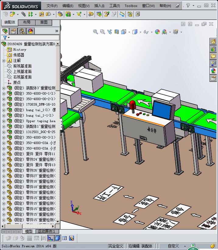Open Design Library icon in task pane
This screenshot has height=250, width=218.
pos(213,49)
